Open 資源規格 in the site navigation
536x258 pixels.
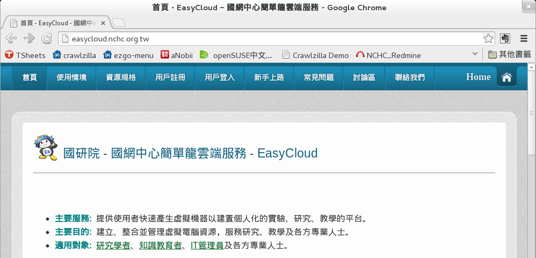click(121, 77)
